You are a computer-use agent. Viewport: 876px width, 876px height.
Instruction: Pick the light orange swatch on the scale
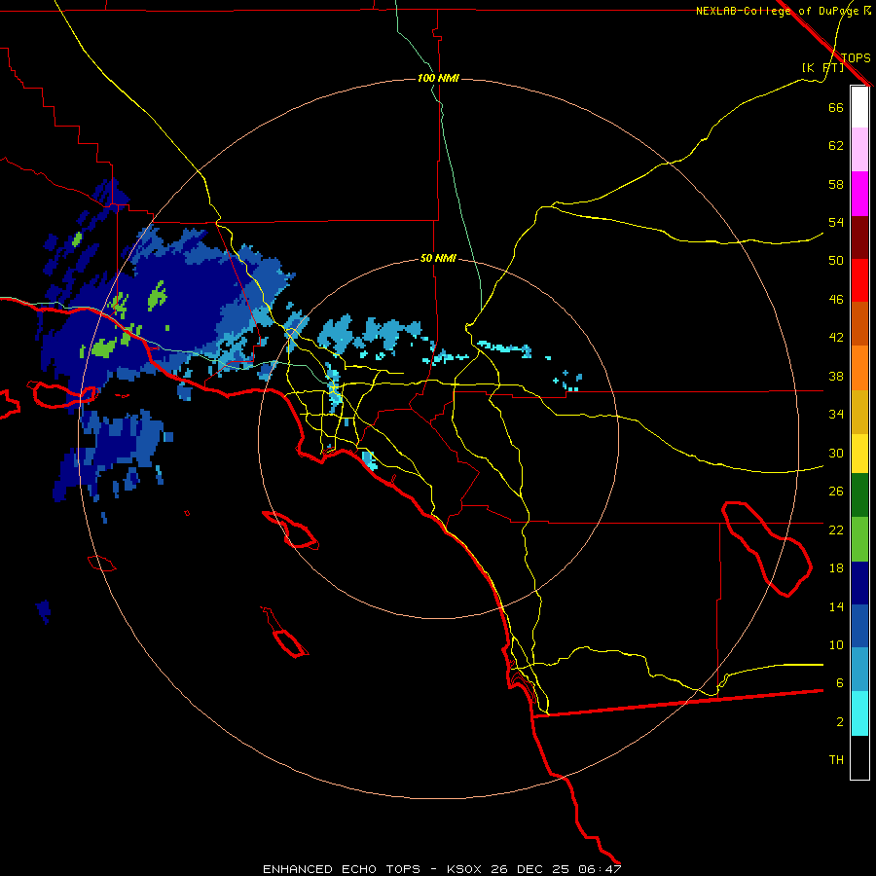pyautogui.click(x=859, y=368)
